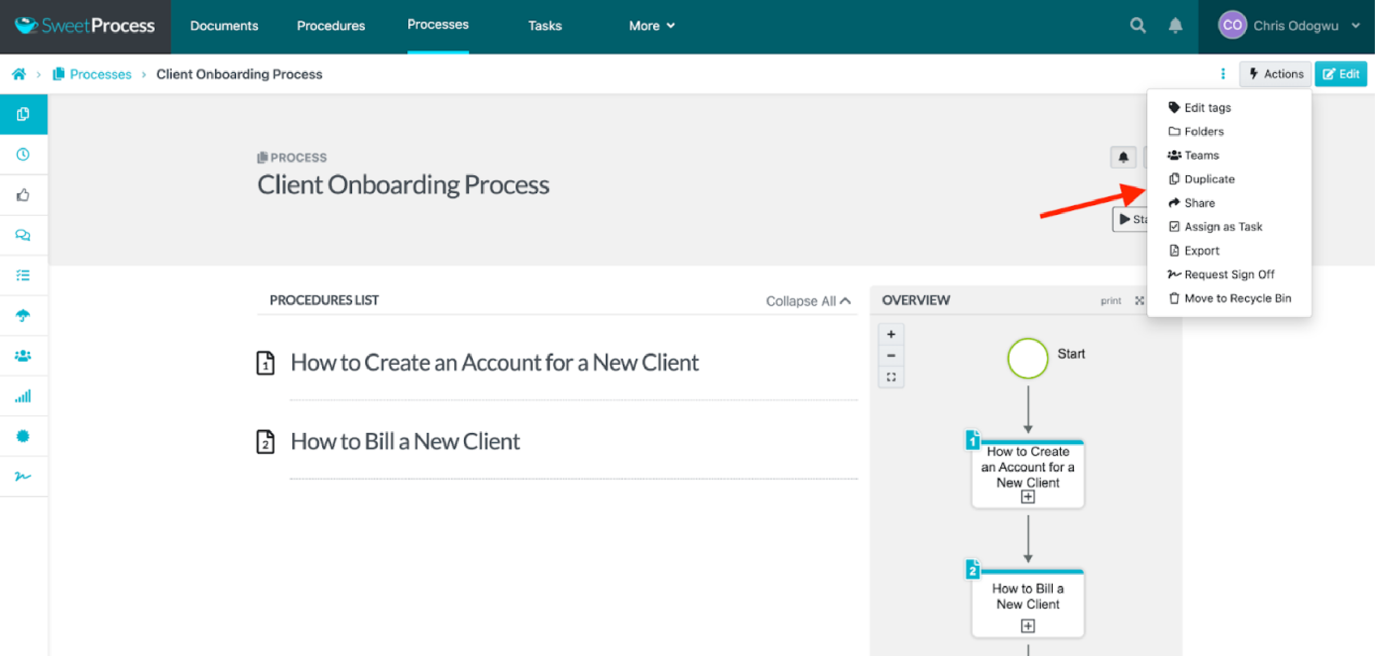The image size is (1375, 656).
Task: Click the clock/history icon in sidebar
Action: click(24, 155)
